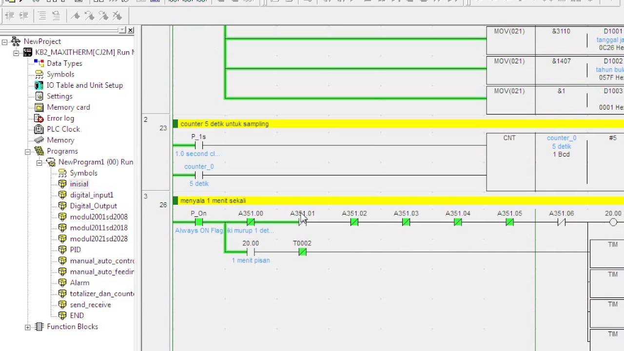Expand the Function Blocks node
Screen dimensions: 624x351
pyautogui.click(x=28, y=327)
